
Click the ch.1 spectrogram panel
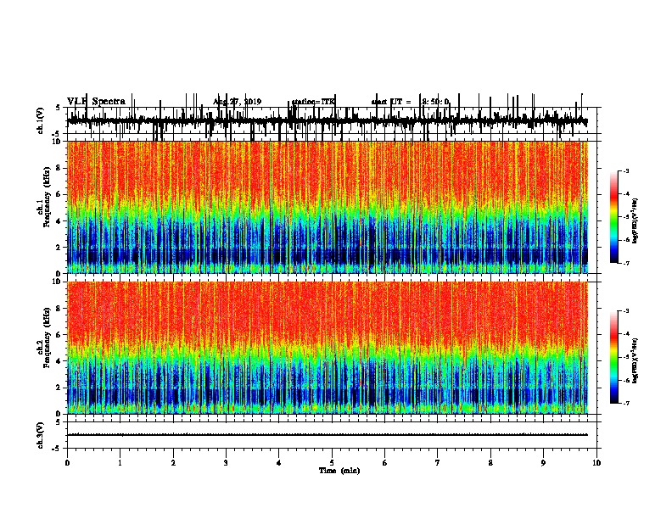328,207
